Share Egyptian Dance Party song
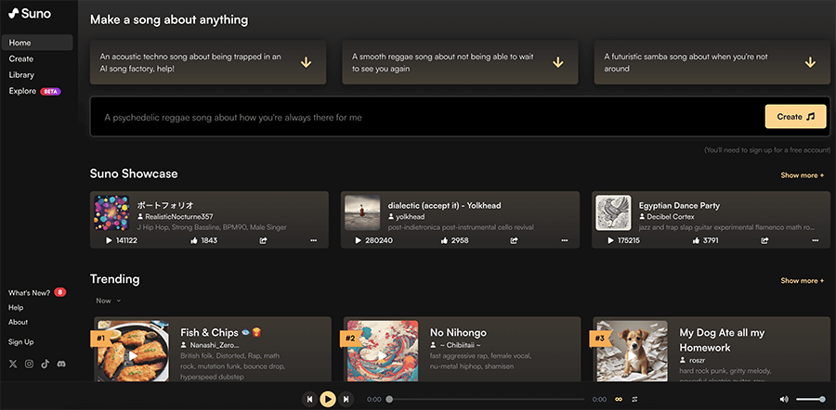Image resolution: width=836 pixels, height=410 pixels. pos(765,240)
